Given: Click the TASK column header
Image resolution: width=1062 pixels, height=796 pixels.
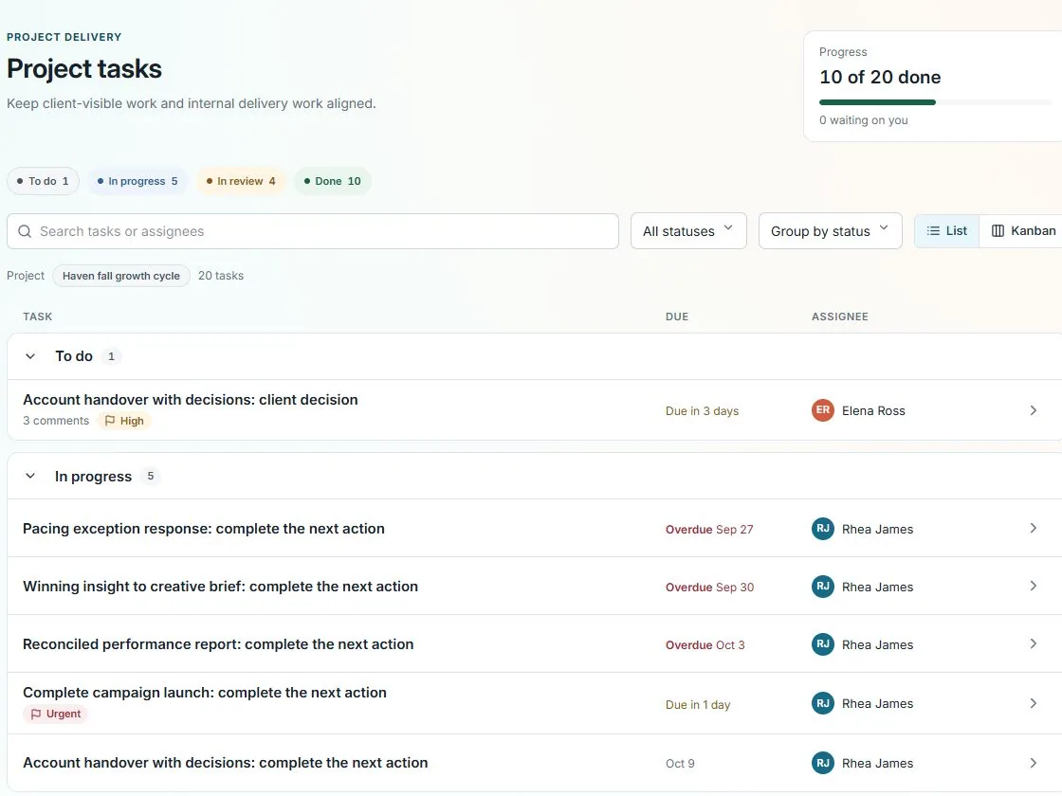Looking at the screenshot, I should (37, 317).
